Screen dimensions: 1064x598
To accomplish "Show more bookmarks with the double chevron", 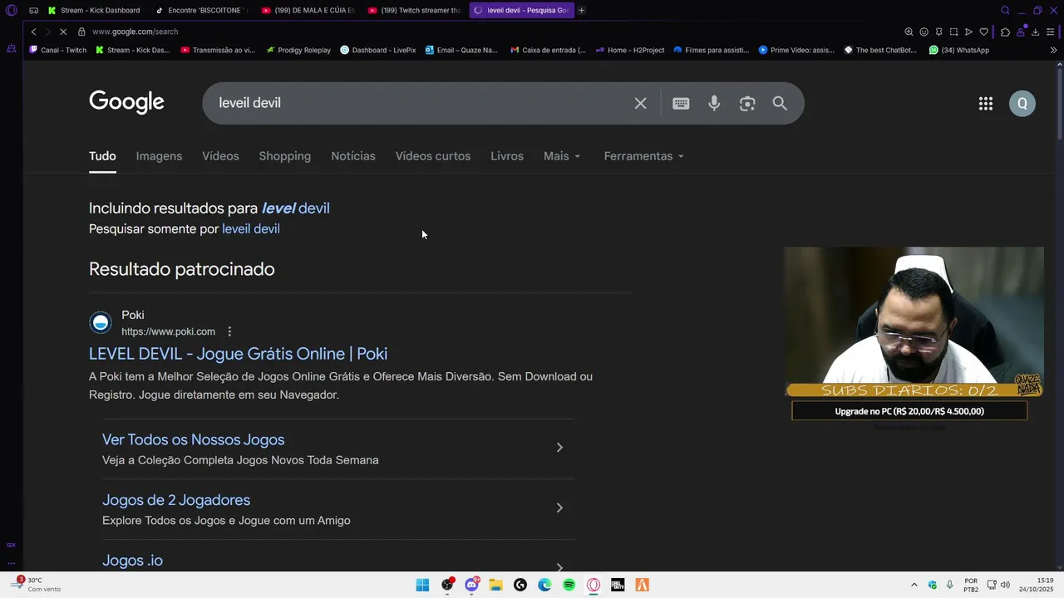I will tap(1053, 50).
